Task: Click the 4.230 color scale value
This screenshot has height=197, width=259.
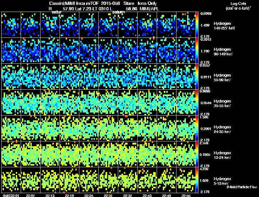Action: (204, 169)
